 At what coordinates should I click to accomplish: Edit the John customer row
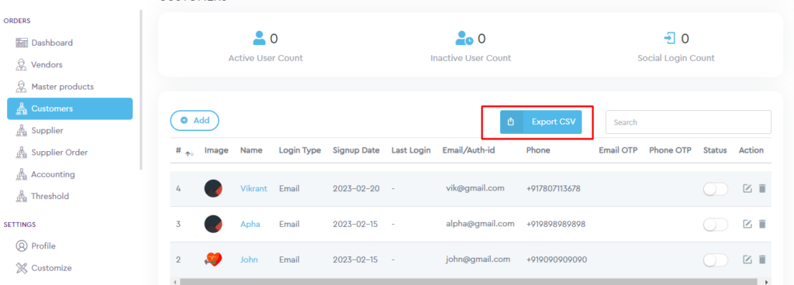(x=747, y=259)
